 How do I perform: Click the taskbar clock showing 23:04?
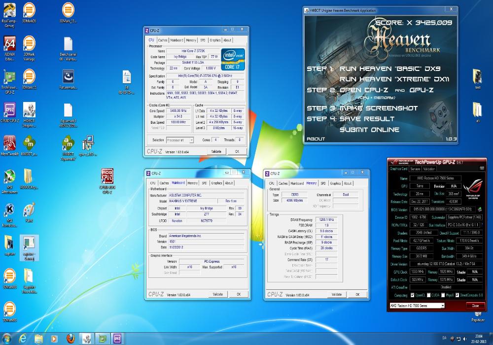479,339
